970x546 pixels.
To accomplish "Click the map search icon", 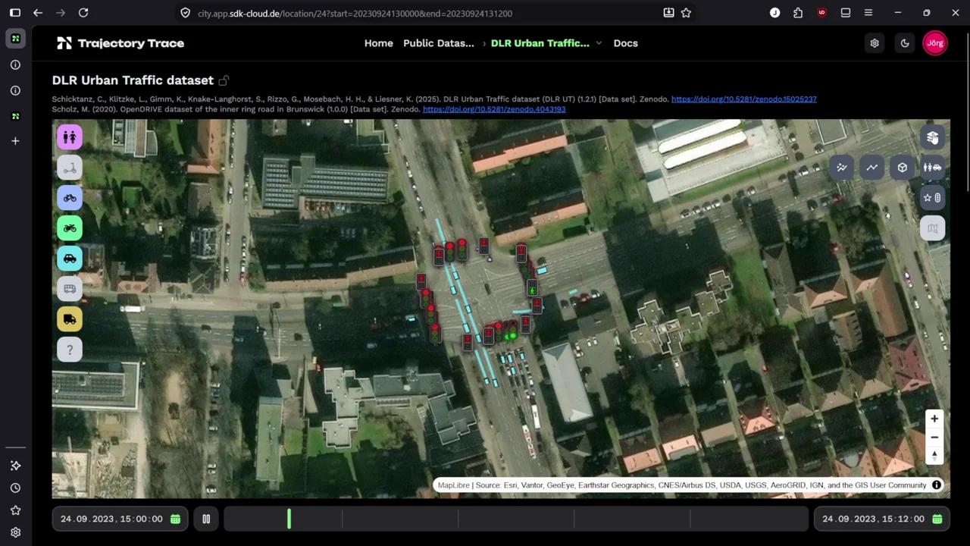I will [x=932, y=228].
